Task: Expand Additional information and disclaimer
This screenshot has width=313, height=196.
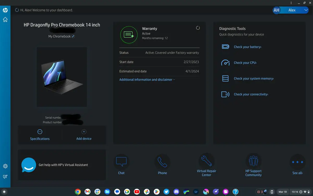Action: click(x=147, y=79)
